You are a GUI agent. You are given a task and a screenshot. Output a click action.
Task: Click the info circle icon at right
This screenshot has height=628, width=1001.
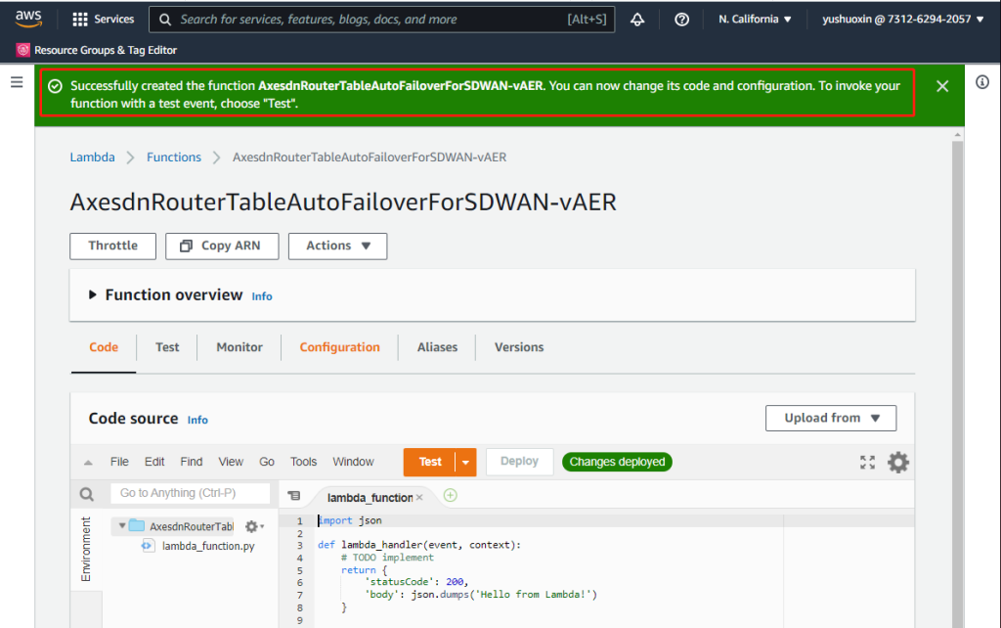click(x=982, y=83)
